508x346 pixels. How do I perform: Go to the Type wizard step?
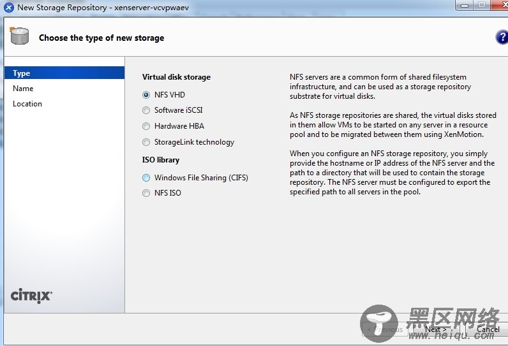coord(64,73)
